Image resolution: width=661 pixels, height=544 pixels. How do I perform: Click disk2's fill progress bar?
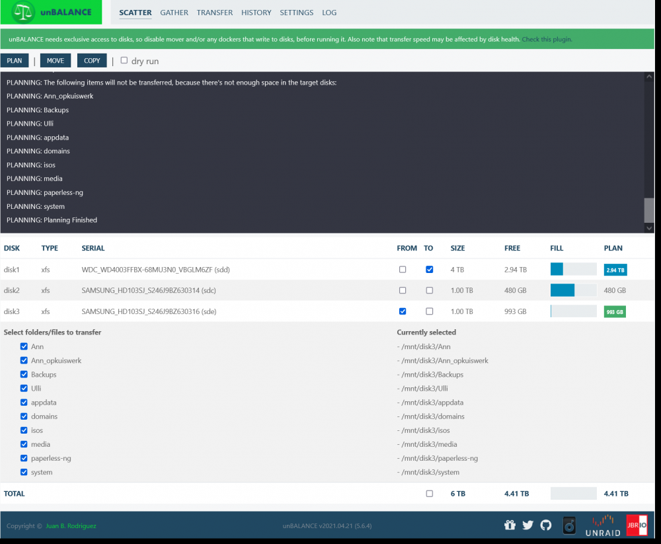[573, 290]
